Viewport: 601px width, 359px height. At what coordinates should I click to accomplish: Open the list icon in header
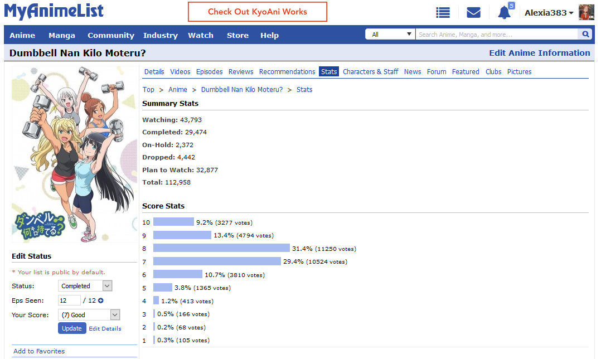tap(443, 12)
